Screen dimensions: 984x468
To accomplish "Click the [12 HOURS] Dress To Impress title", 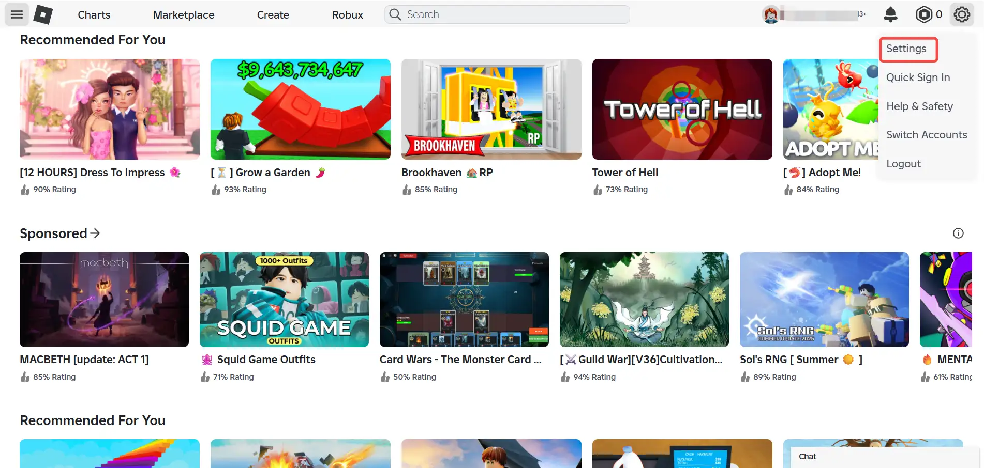I will pyautogui.click(x=100, y=173).
